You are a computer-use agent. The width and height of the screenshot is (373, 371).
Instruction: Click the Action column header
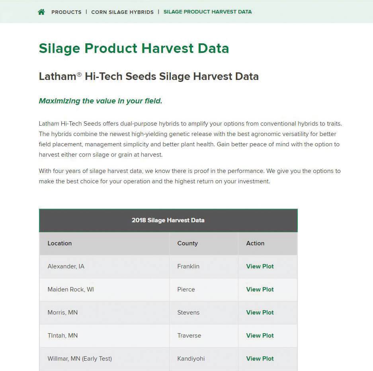(x=255, y=243)
